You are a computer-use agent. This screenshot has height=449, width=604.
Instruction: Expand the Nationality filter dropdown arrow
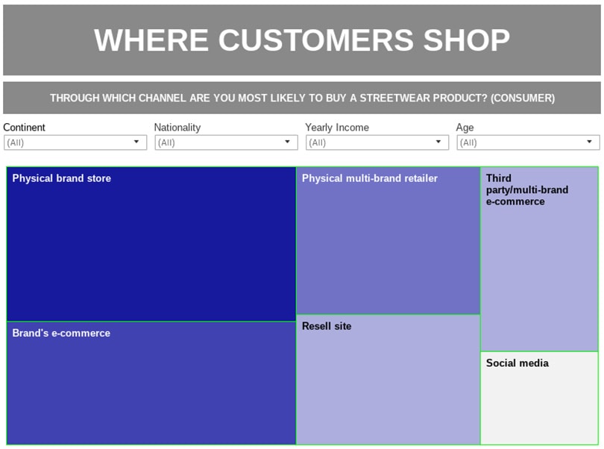click(x=288, y=142)
